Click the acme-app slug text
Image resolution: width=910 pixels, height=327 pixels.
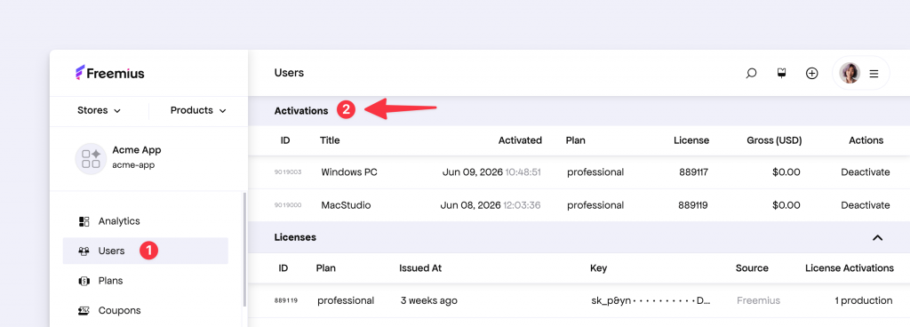(133, 164)
